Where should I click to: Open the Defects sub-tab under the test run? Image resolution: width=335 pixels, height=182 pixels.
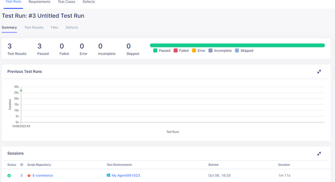click(x=72, y=27)
